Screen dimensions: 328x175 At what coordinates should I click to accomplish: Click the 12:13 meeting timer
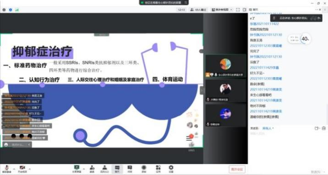(181, 10)
